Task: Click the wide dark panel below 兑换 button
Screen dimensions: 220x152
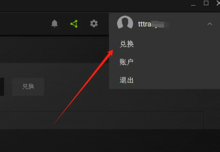Action: pos(102,120)
